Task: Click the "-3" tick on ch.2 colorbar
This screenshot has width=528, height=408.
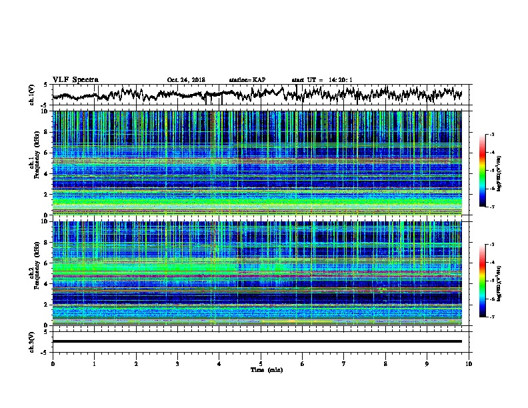Action: 491,245
